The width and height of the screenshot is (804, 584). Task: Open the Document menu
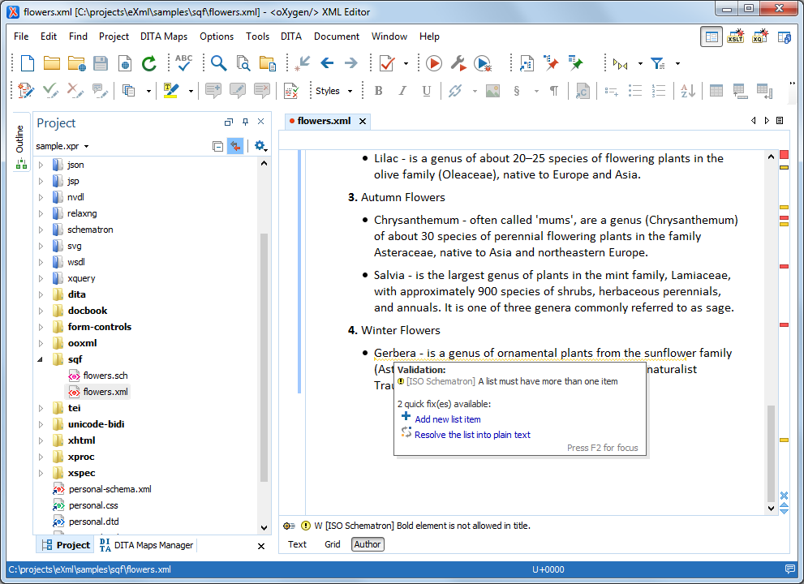tap(337, 36)
